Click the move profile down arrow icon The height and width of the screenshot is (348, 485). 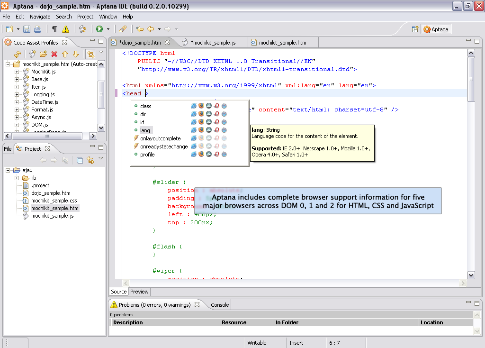[x=75, y=55]
